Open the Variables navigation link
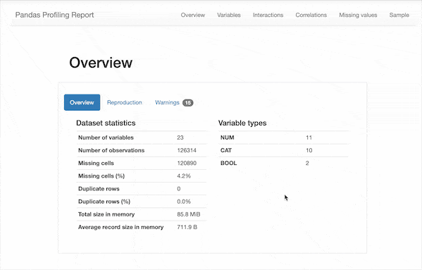This screenshot has width=422, height=270. tap(229, 15)
